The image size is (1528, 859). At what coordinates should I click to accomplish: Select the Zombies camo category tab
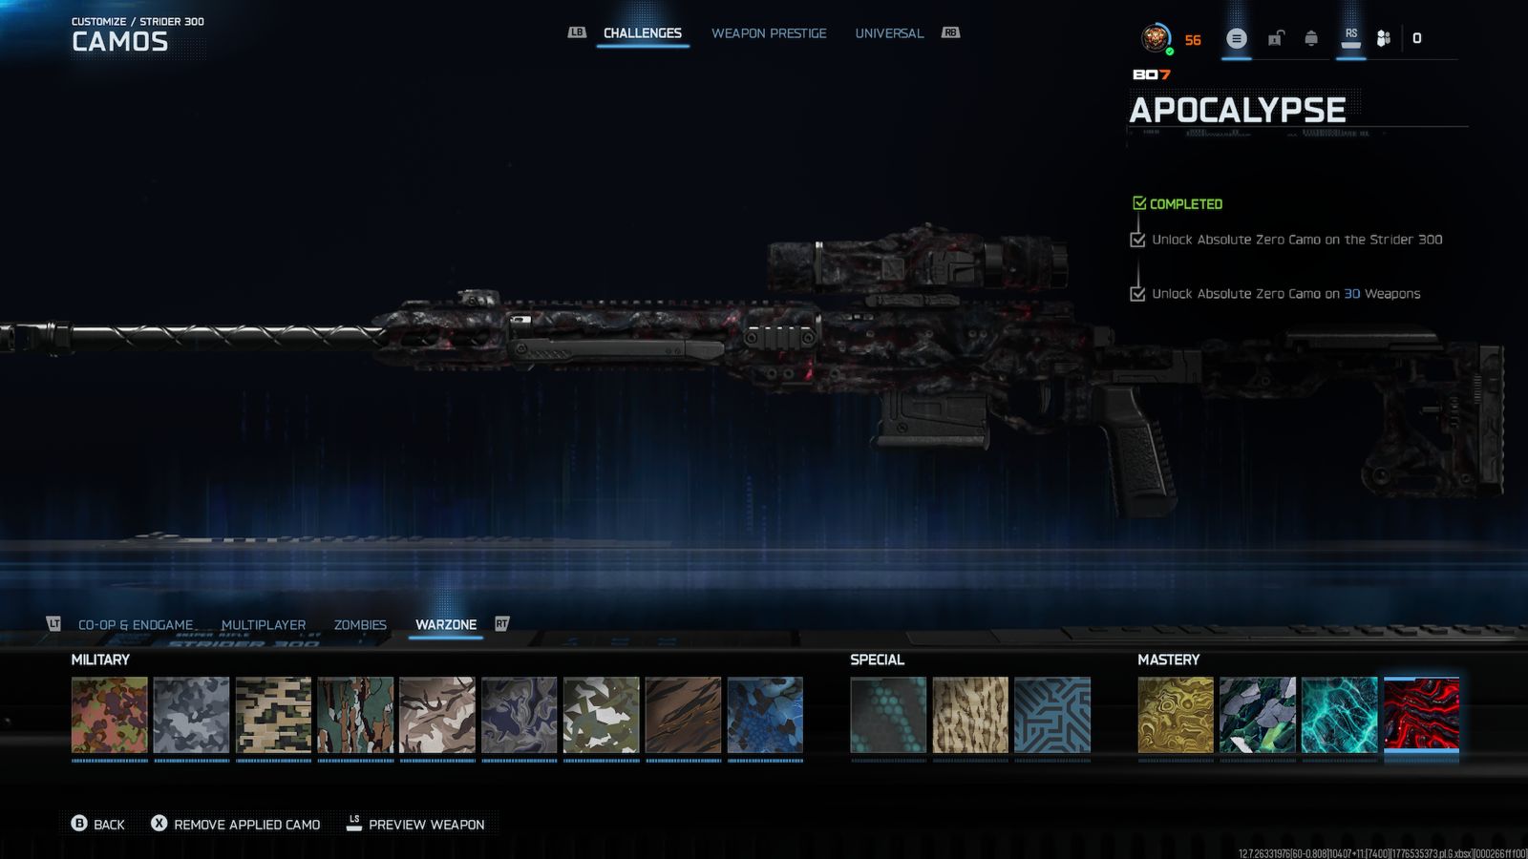[x=360, y=625]
